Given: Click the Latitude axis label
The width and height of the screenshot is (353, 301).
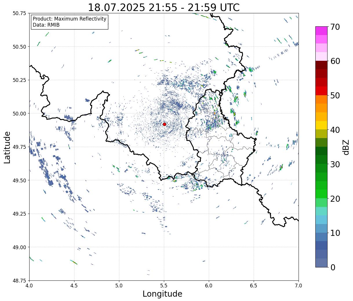Looking at the screenshot, I should [x=7, y=147].
